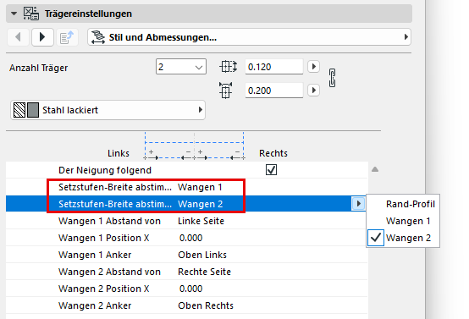Viewport: 469px width, 319px height.
Task: Open the Stil und Abmessungen page menu
Action: click(249, 37)
